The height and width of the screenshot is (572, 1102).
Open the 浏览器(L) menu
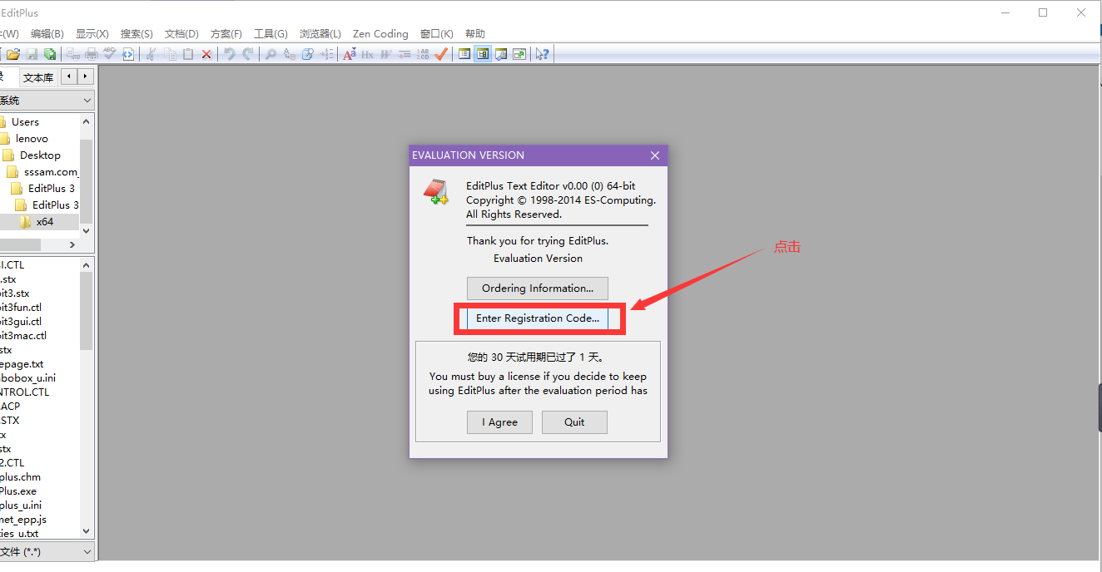pyautogui.click(x=320, y=34)
